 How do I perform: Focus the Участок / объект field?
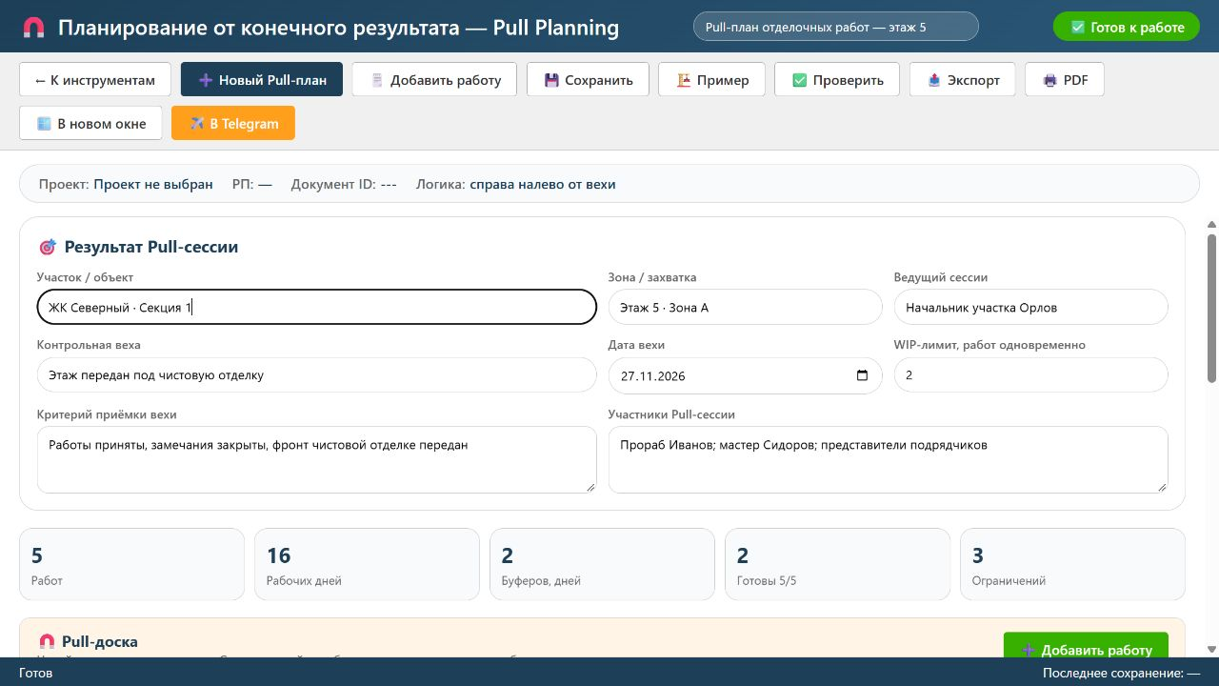[x=317, y=307]
